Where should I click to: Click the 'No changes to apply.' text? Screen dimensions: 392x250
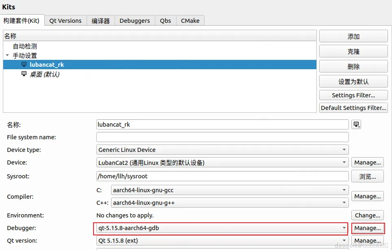click(125, 215)
